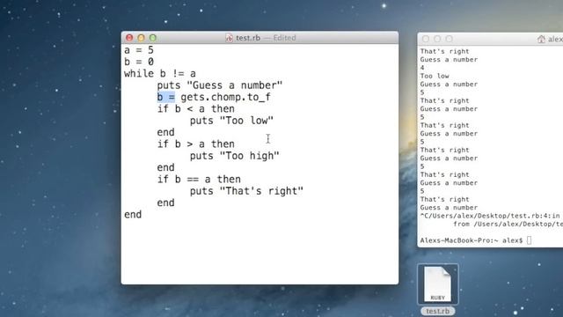The height and width of the screenshot is (317, 563).
Task: Click the 'Too low' output in Terminal
Action: (x=435, y=76)
